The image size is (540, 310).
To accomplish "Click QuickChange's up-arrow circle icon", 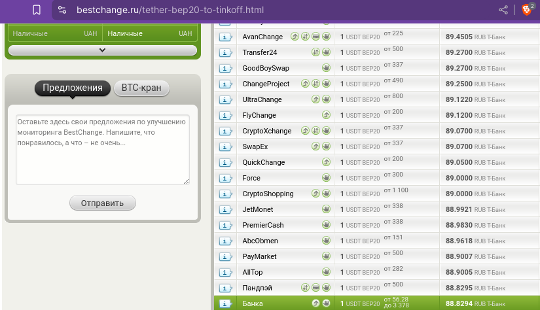I will (x=326, y=162).
